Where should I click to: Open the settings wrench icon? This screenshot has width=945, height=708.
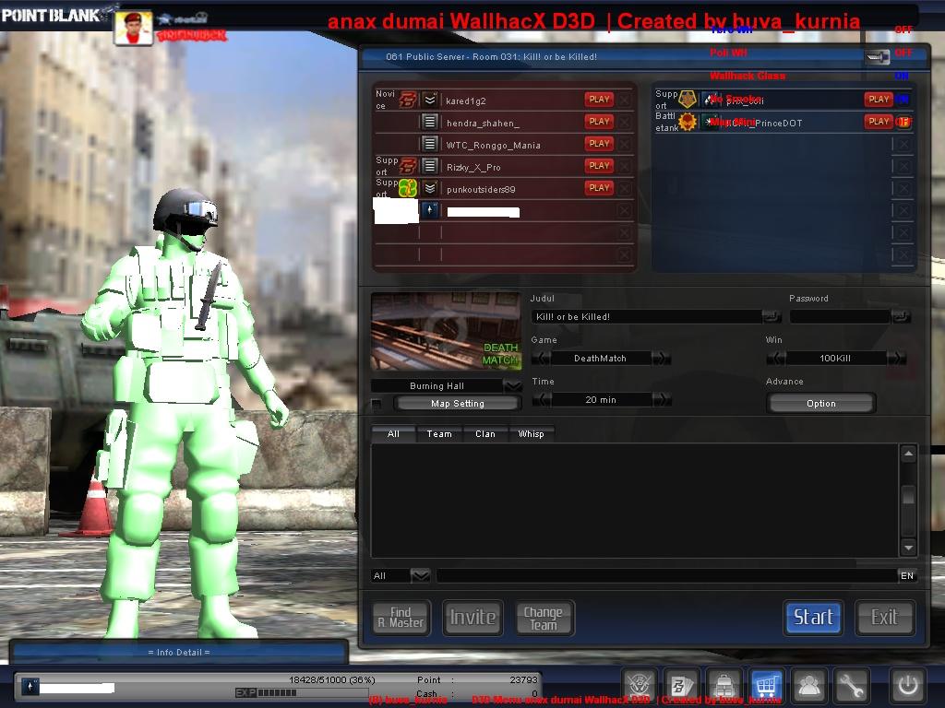click(851, 685)
